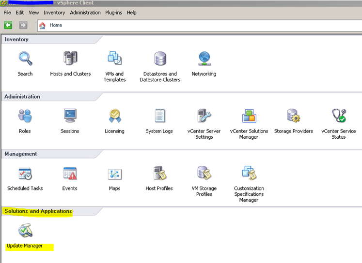Click the 'Scheduled Tasks' label
This screenshot has width=362, height=263.
point(25,188)
